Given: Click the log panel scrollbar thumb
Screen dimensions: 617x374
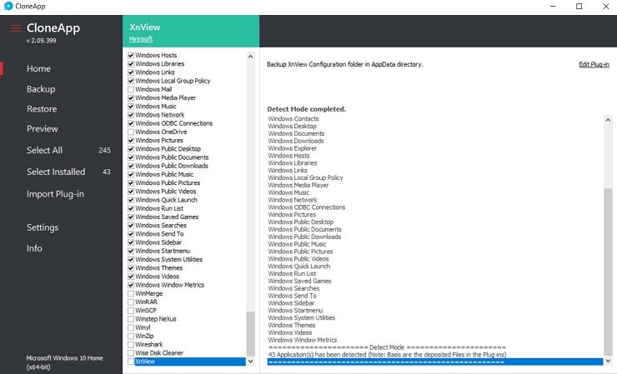Looking at the screenshot, I should (x=608, y=272).
